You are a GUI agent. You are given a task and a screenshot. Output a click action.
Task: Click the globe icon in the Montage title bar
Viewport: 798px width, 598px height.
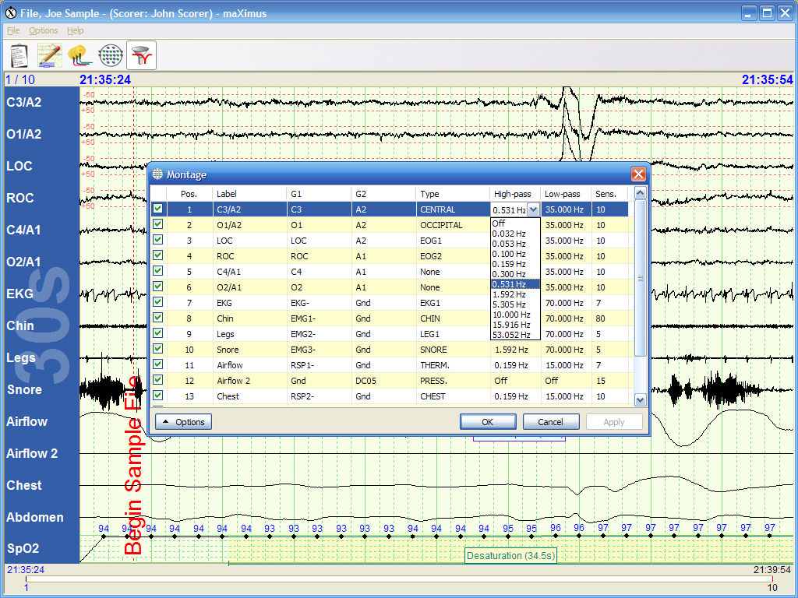click(157, 174)
